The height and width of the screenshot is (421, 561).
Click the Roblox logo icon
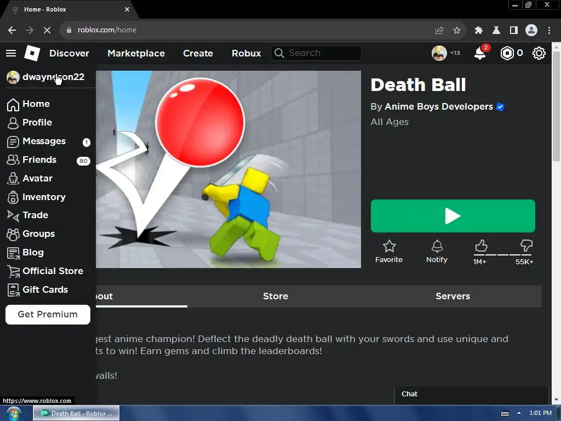point(32,53)
